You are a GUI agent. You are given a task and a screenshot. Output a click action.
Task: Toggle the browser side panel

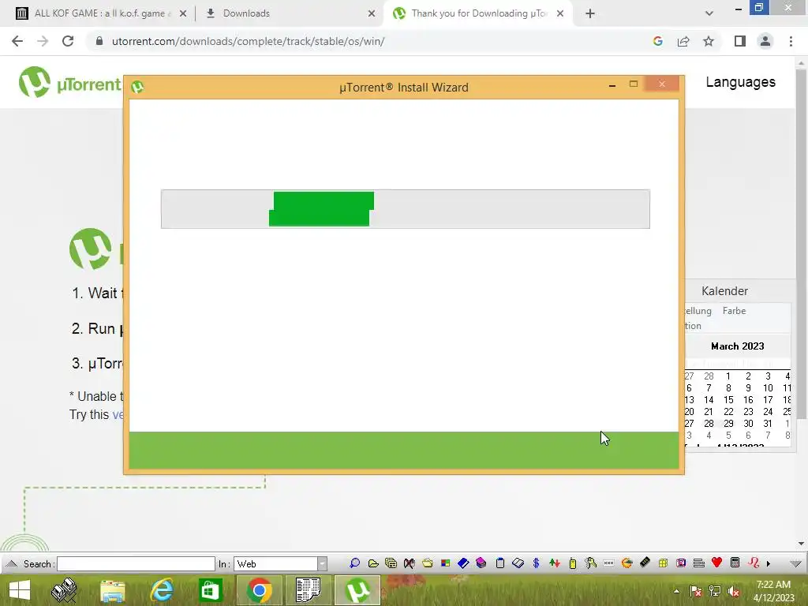pos(740,41)
